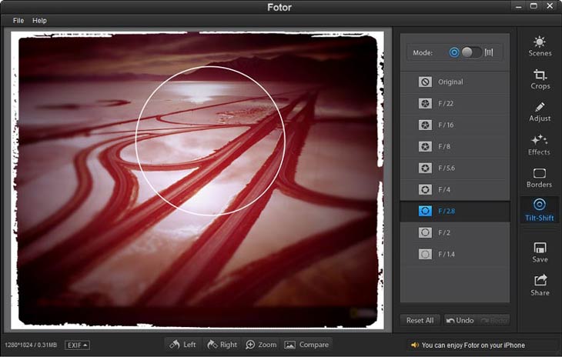Open the Borders panel
562x357 pixels.
pyautogui.click(x=540, y=178)
